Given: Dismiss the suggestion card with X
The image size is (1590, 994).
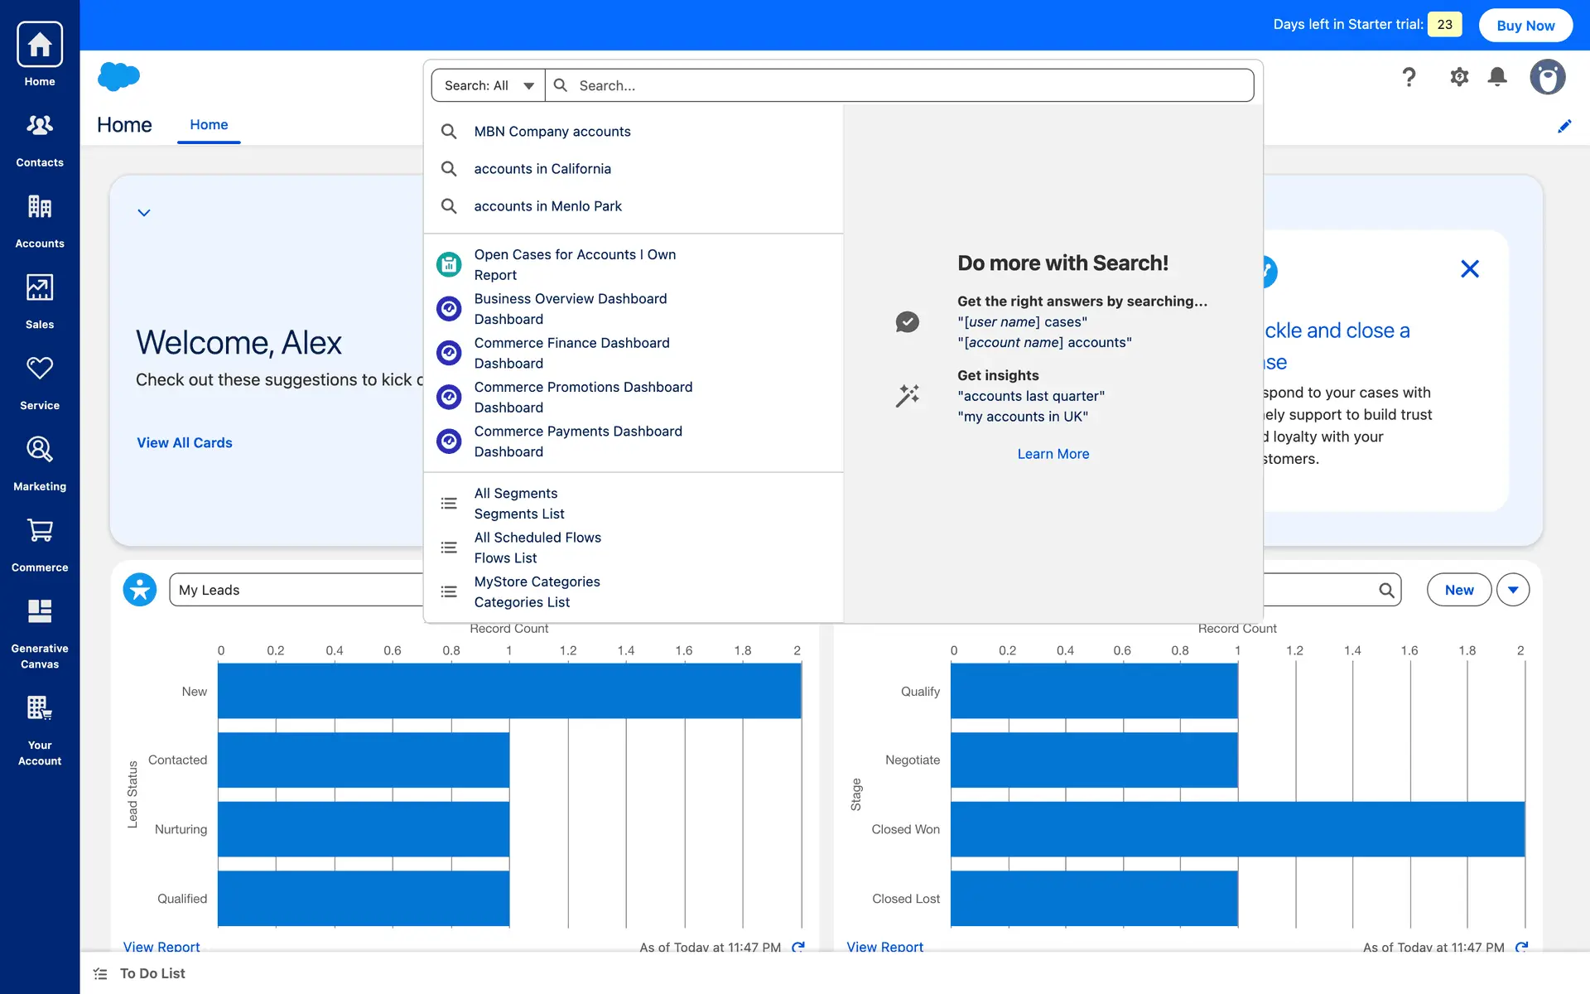Looking at the screenshot, I should [1470, 269].
